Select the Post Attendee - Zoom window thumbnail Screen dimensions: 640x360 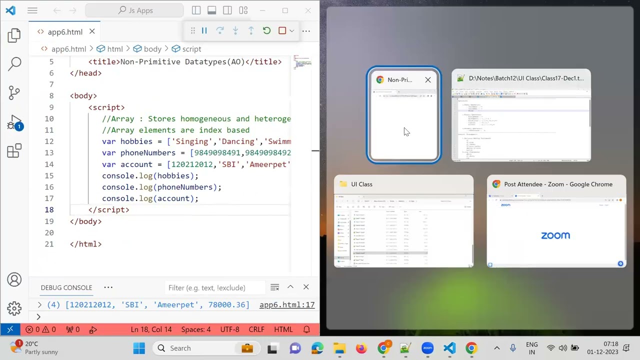(x=556, y=221)
